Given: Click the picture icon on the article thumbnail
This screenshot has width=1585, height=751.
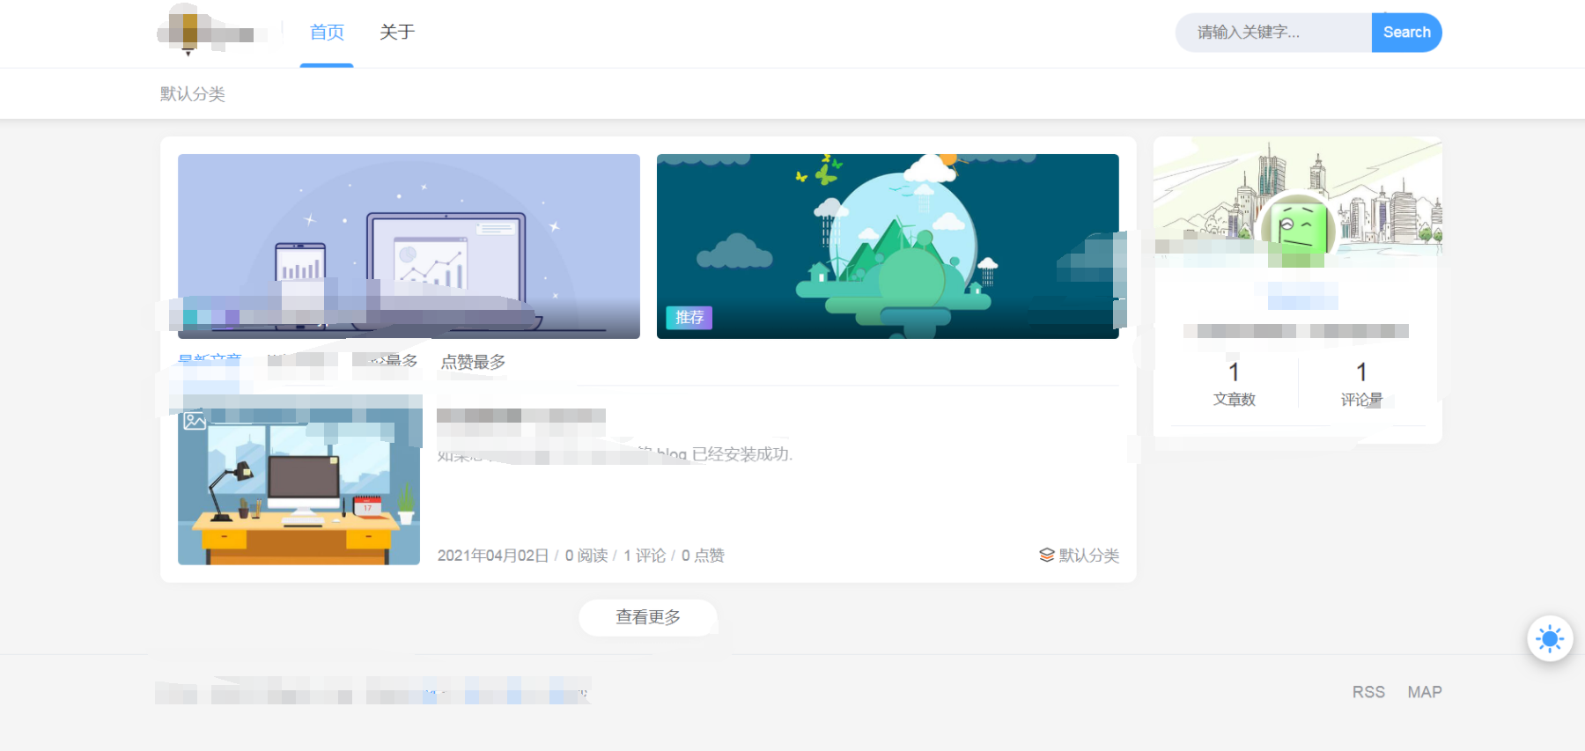Looking at the screenshot, I should tap(195, 421).
